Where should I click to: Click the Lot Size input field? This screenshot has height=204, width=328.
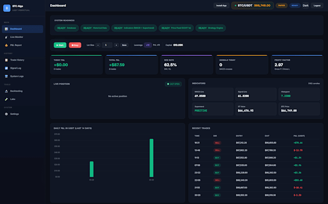[x=107, y=45]
